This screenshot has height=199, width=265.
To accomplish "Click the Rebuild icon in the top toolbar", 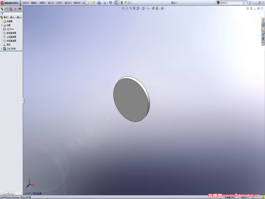I will coord(122,3).
